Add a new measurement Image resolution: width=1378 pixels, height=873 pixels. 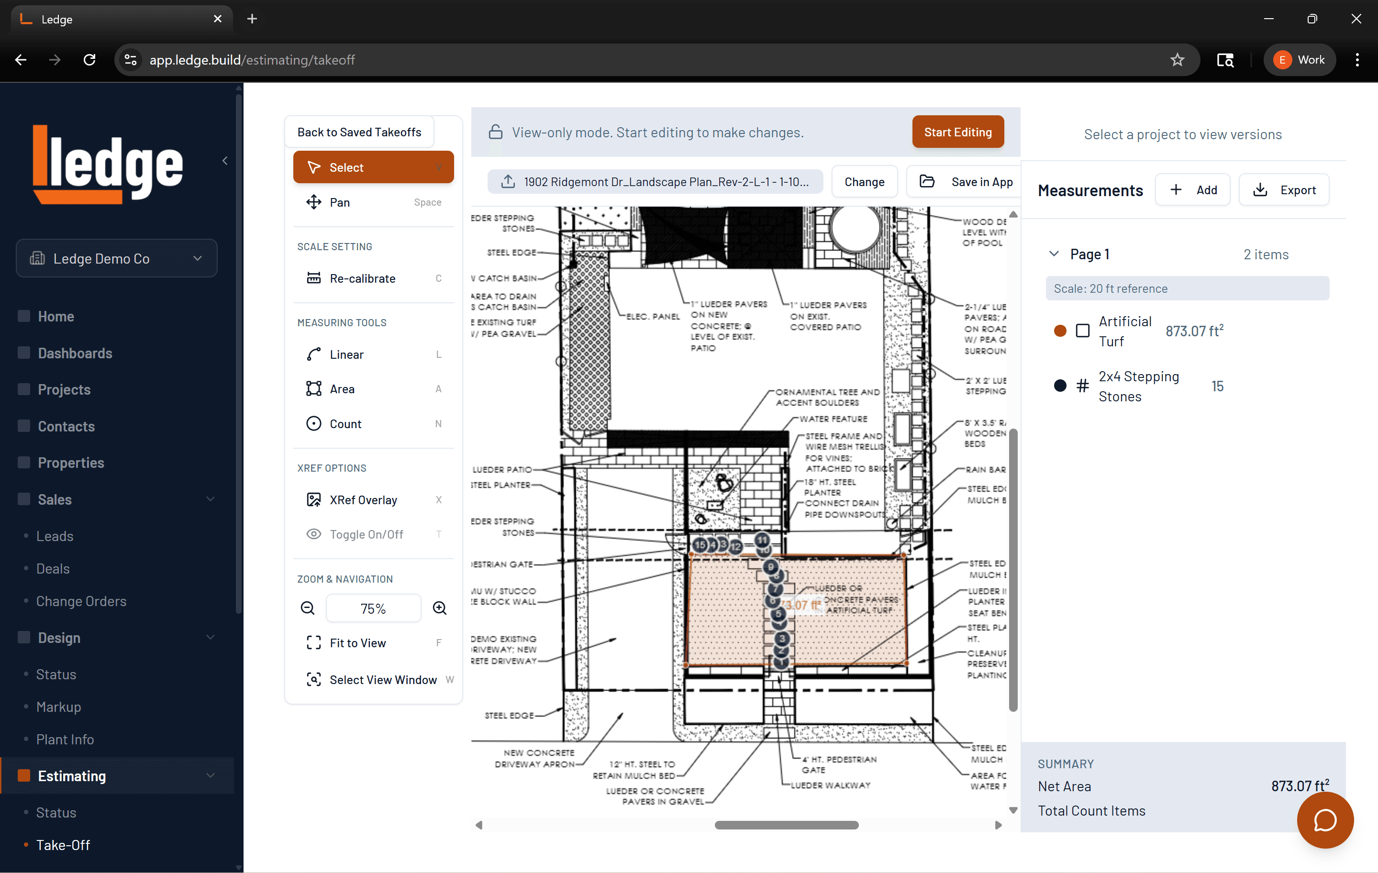(1192, 190)
